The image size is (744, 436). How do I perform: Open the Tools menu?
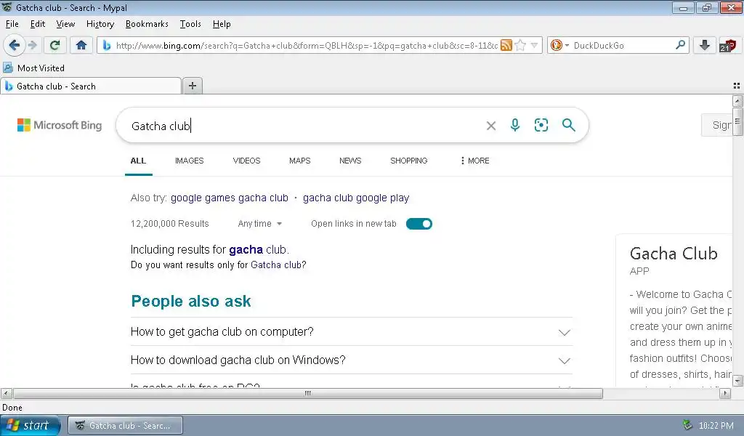190,24
